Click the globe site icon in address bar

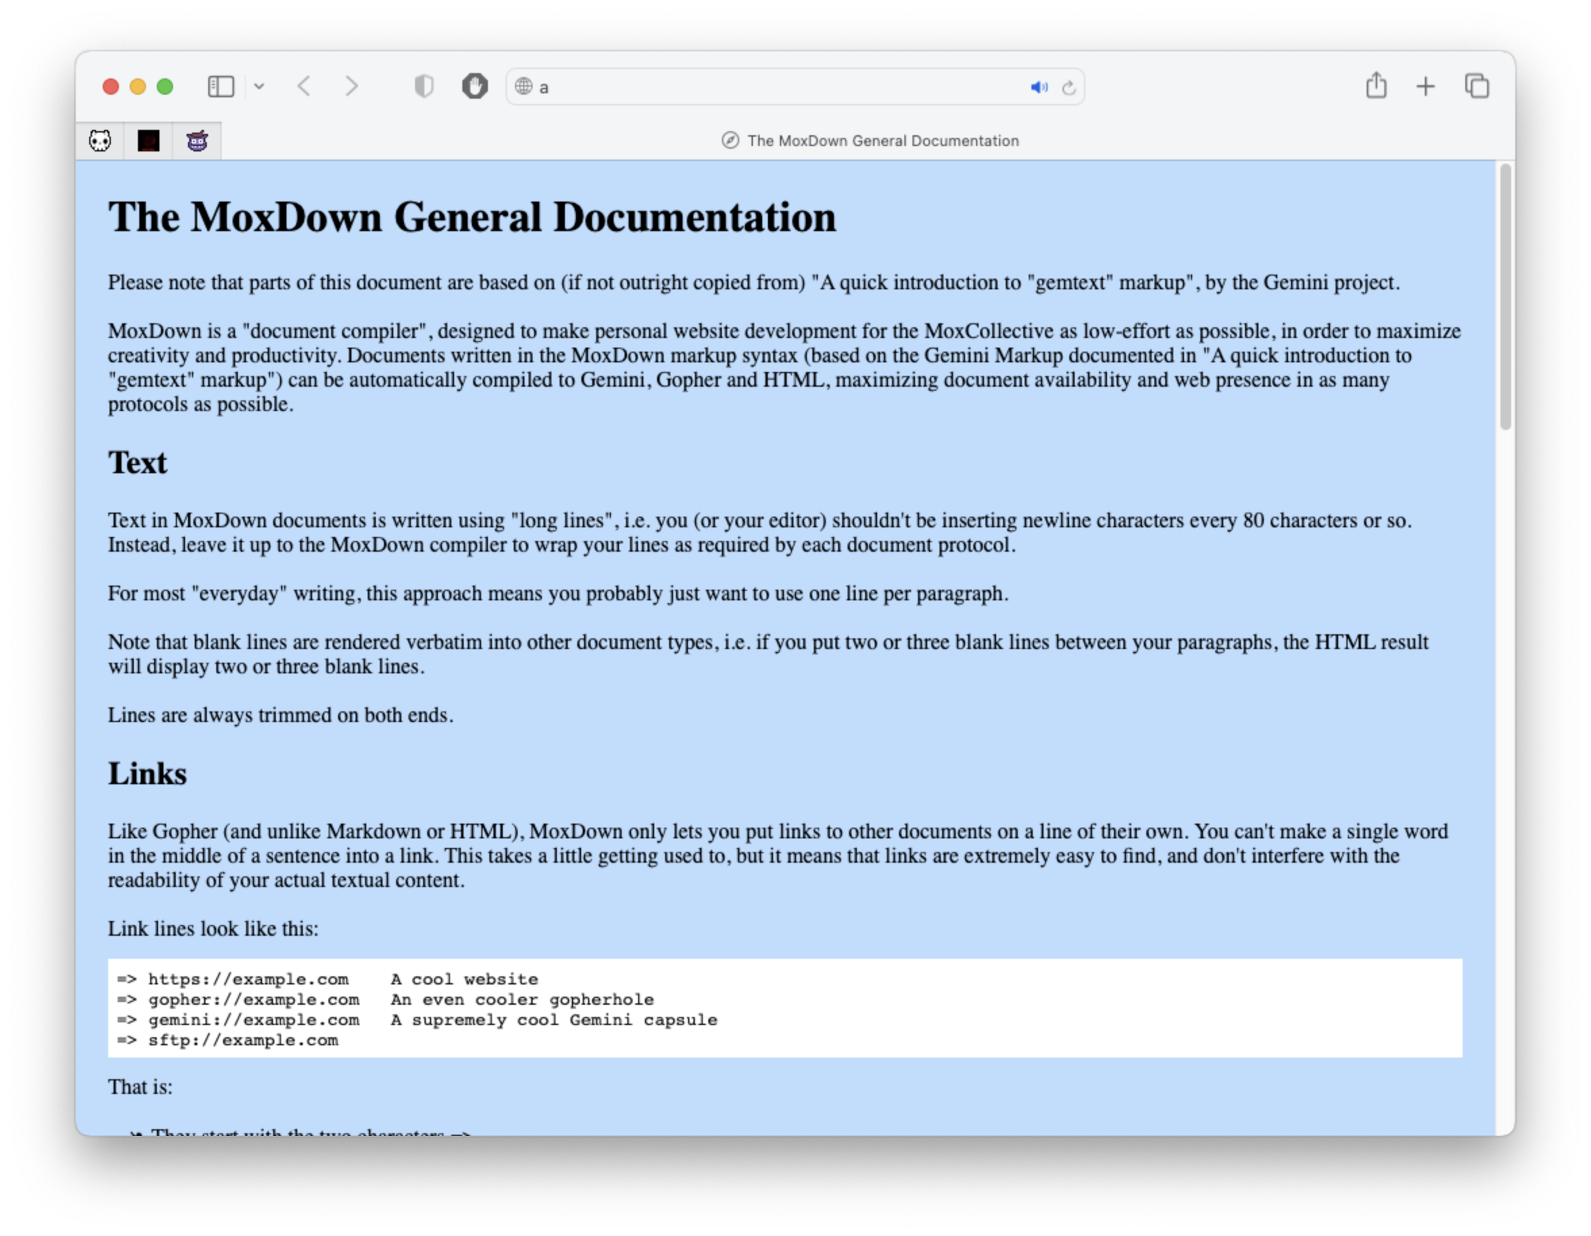[x=523, y=87]
